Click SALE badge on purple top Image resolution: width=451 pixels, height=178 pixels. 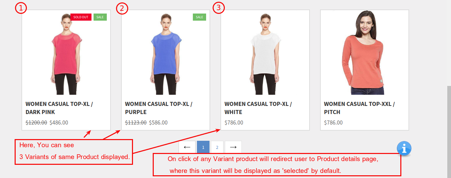[199, 17]
